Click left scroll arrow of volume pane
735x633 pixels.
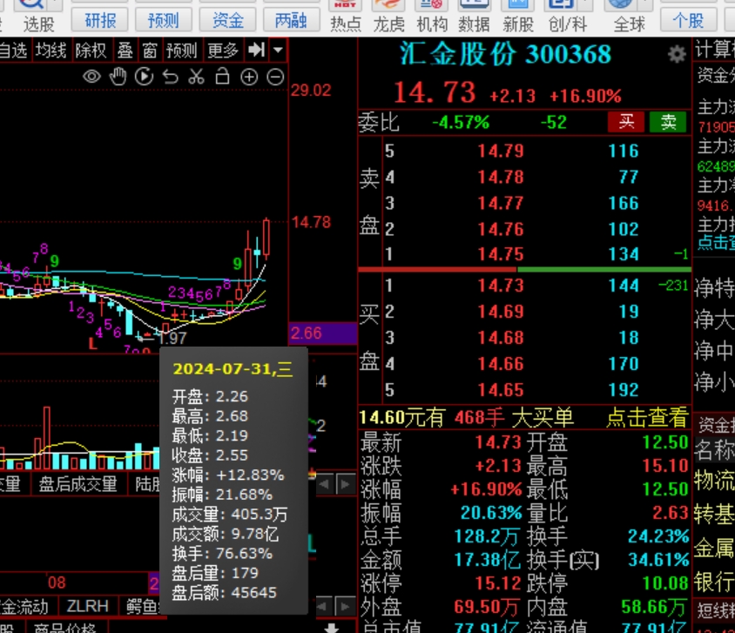tap(324, 484)
